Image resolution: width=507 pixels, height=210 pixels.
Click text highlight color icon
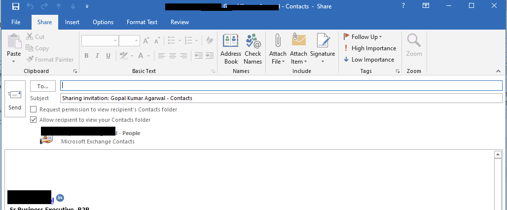tap(124, 56)
